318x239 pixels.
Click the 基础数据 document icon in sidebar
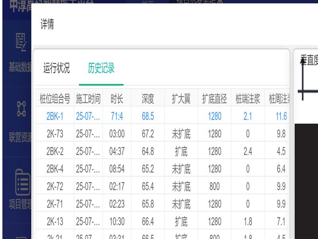pyautogui.click(x=21, y=42)
